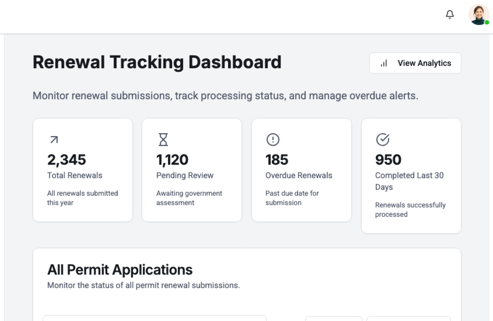
Task: Click the arrow icon on Total Renewals card
Action: 54,140
